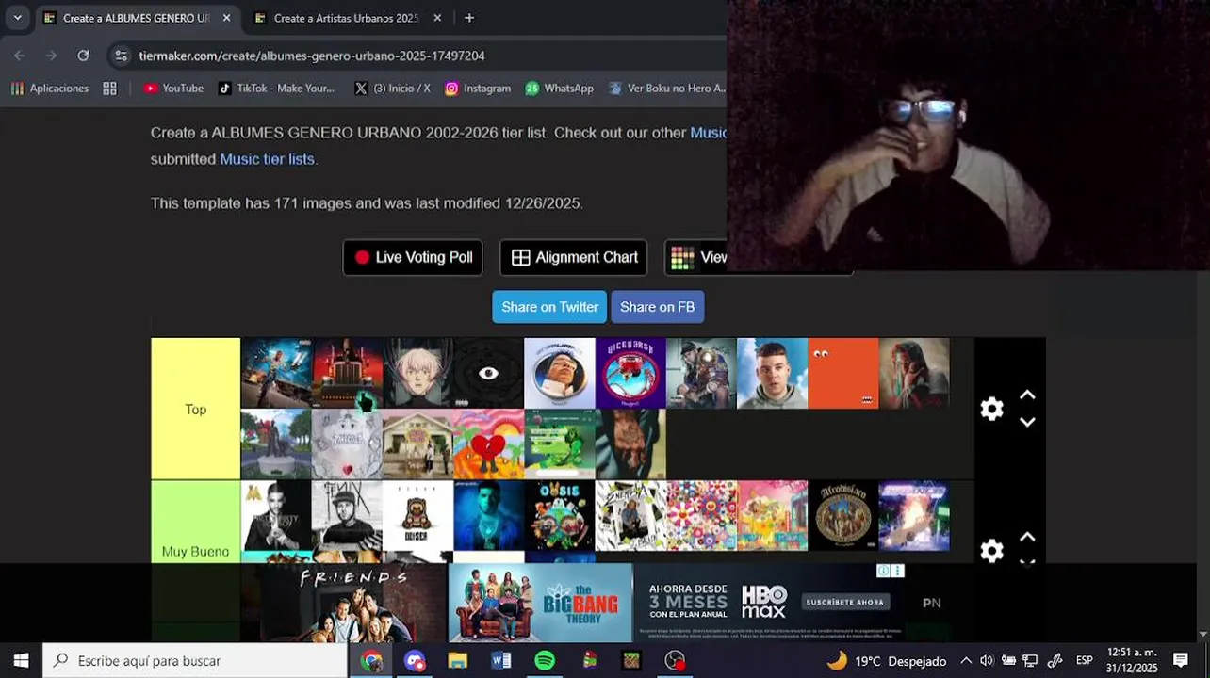1210x678 pixels.
Task: Select the OASIS album cover
Action: click(560, 516)
